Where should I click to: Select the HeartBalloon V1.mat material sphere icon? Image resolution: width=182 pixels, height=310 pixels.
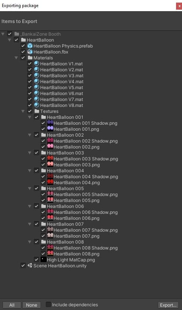click(x=36, y=63)
